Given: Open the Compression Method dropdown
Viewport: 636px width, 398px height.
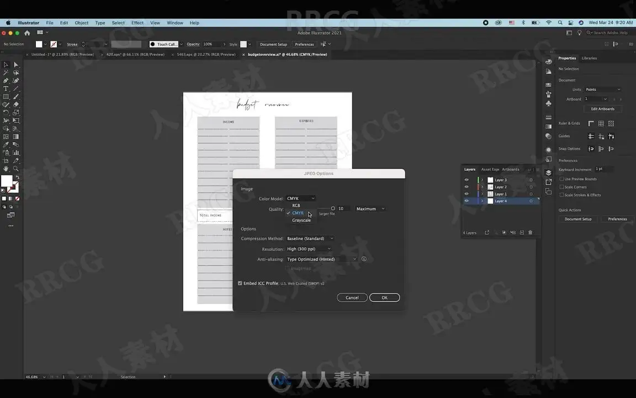Looking at the screenshot, I should [x=310, y=239].
